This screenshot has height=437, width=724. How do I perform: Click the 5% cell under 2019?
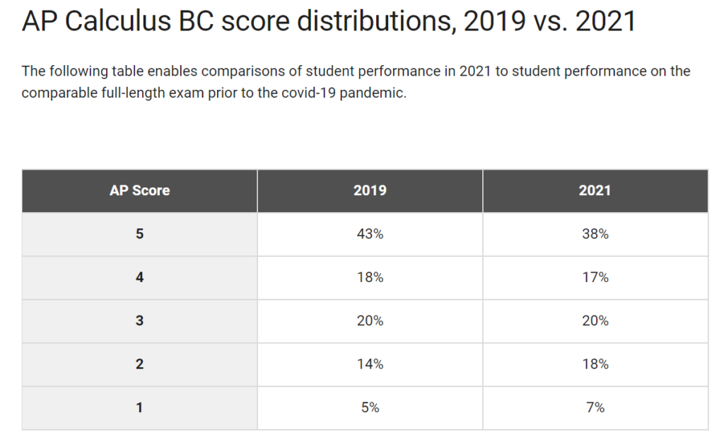(x=370, y=407)
